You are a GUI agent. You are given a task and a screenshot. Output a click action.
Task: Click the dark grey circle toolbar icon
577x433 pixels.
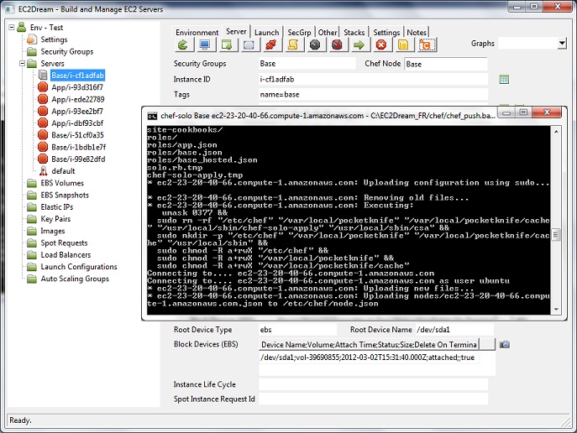pyautogui.click(x=315, y=44)
